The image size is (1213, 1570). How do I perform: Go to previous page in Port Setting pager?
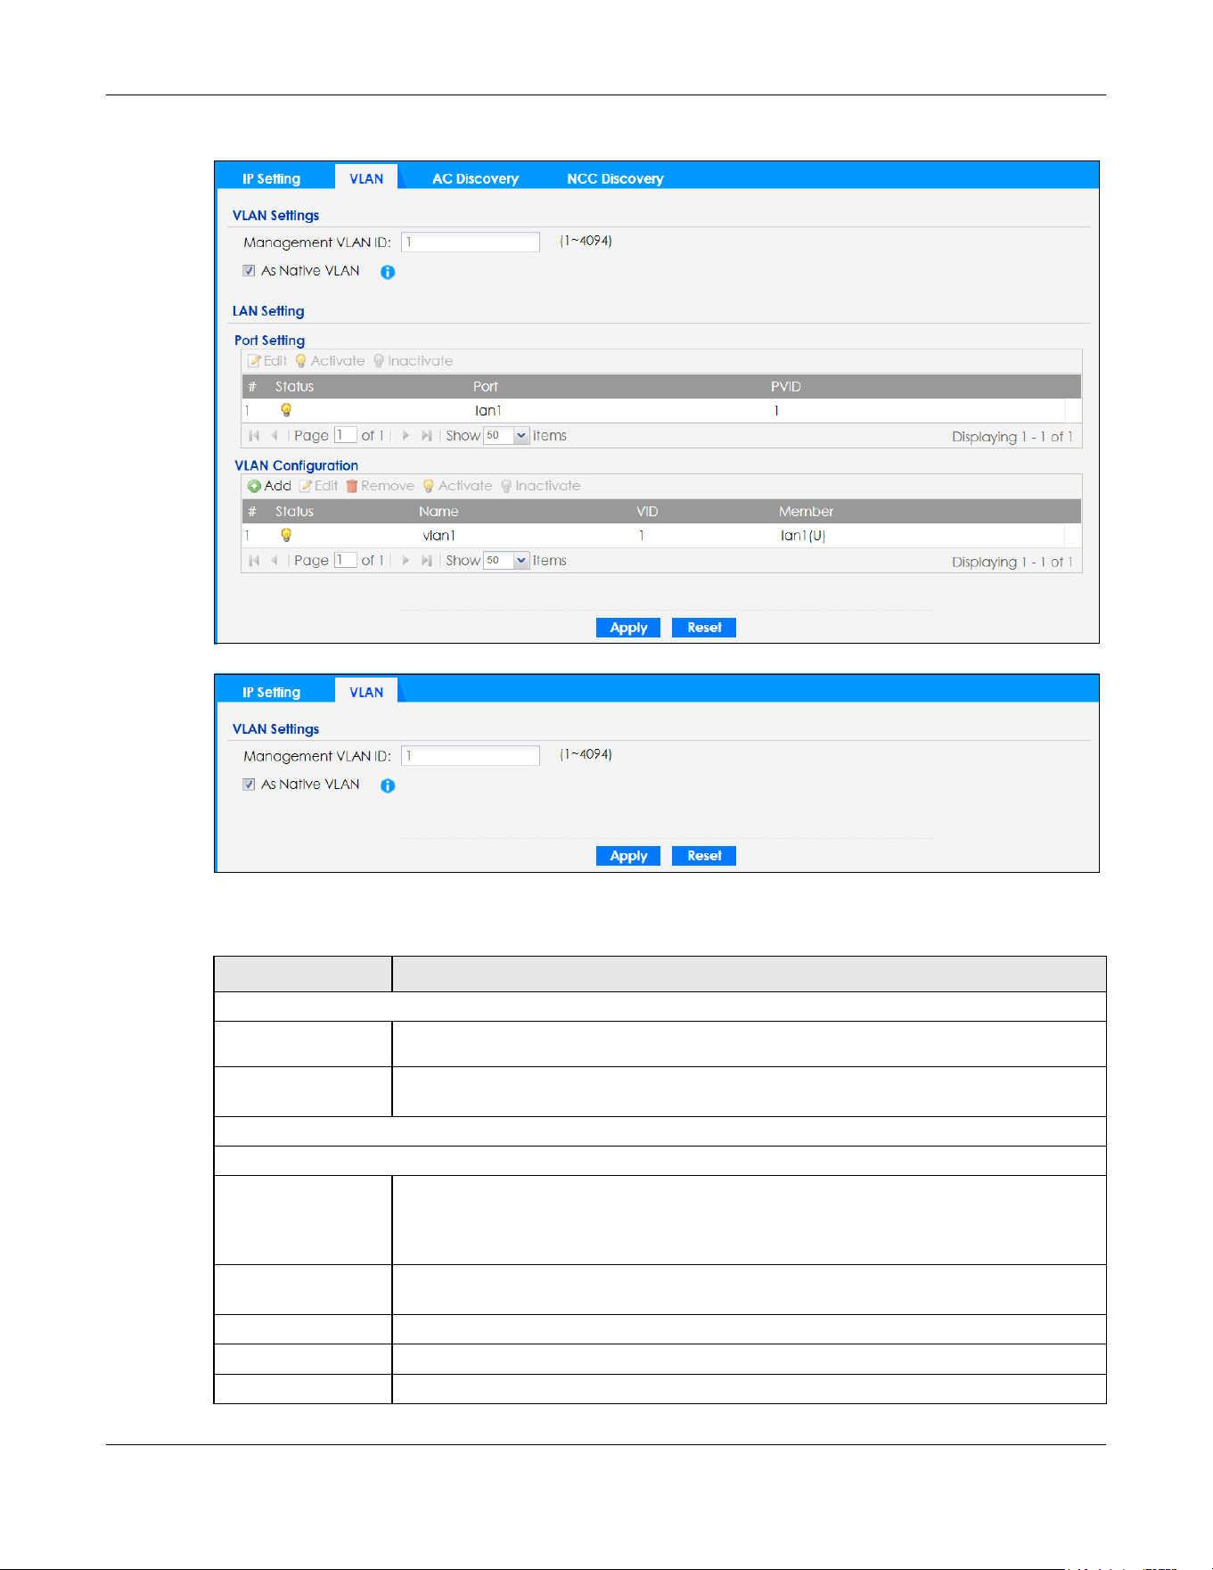pos(275,435)
